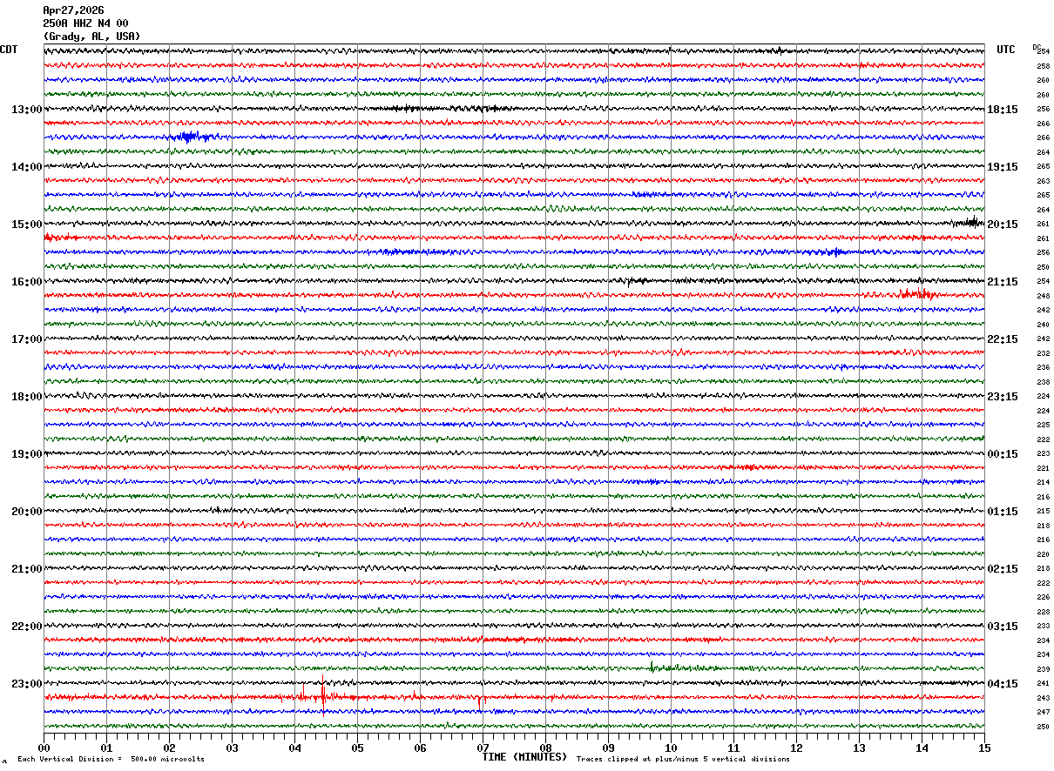Image resolution: width=1054 pixels, height=771 pixels.
Task: Select the 21:00 CDT time label
Action: click(x=26, y=569)
